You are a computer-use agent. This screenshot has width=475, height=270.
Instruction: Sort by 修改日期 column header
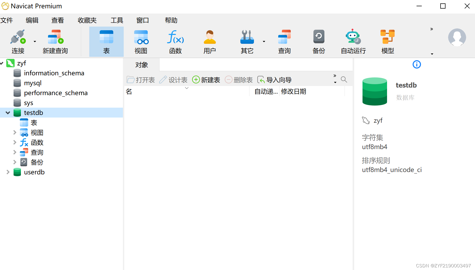[x=312, y=91]
